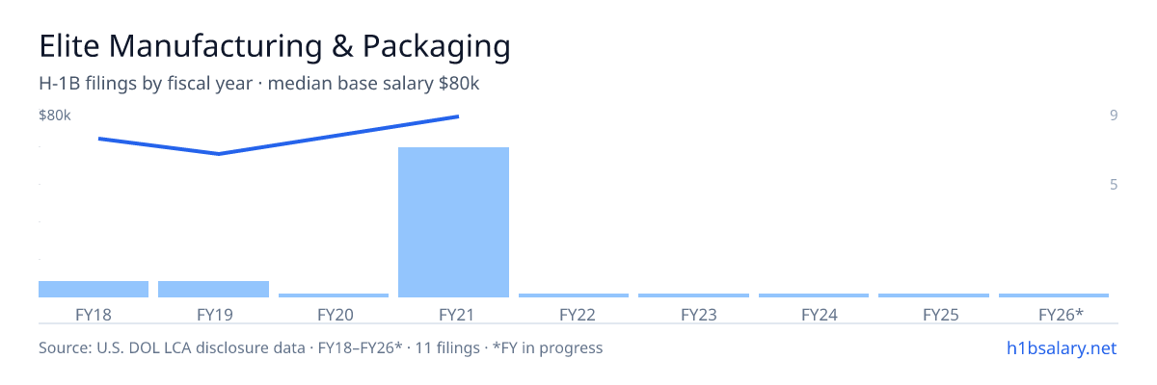Click the FY22 bar
This screenshot has width=1157, height=385.
coord(574,295)
